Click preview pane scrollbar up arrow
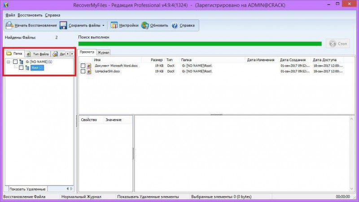 coord(351,119)
